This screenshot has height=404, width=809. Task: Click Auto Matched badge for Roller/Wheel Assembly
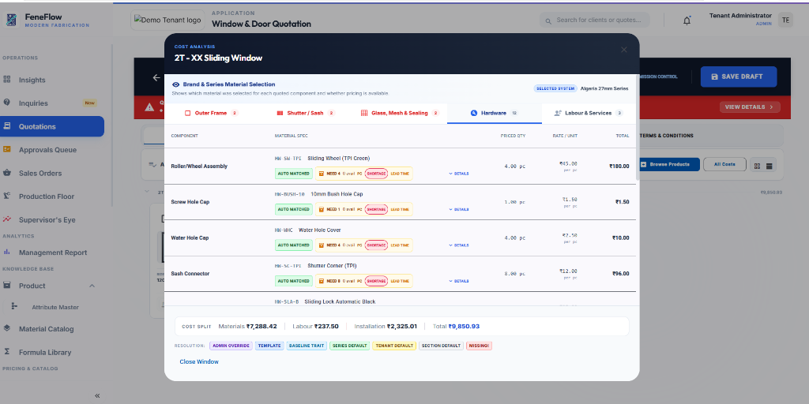pyautogui.click(x=294, y=174)
